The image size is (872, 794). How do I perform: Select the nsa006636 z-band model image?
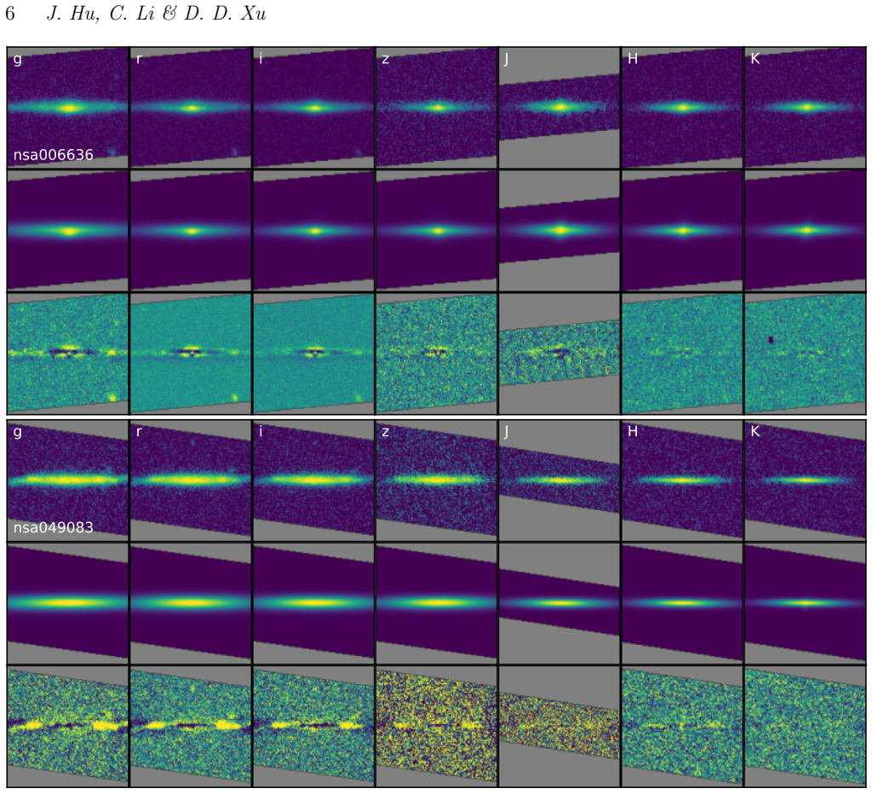pyautogui.click(x=437, y=231)
